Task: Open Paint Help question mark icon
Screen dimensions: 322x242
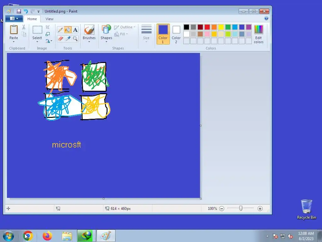Action: [266, 19]
